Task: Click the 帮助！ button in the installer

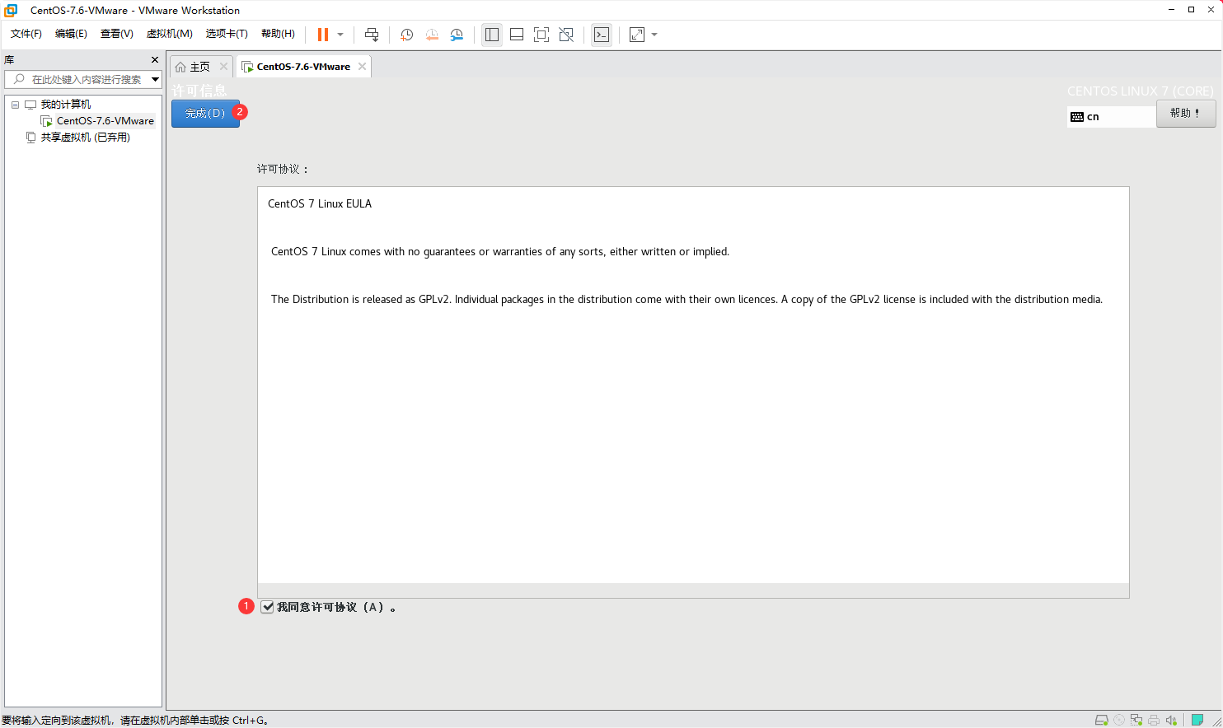Action: click(1186, 114)
